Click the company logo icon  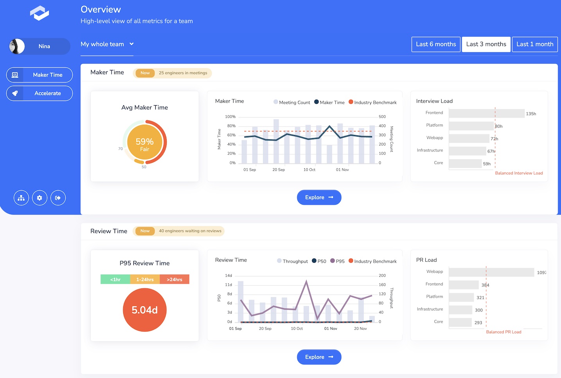pos(40,13)
